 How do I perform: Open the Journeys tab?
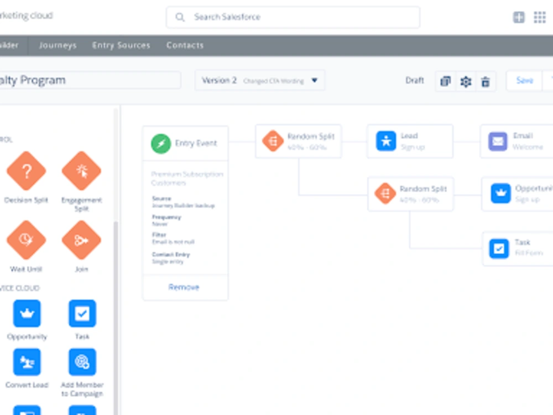[x=58, y=45]
